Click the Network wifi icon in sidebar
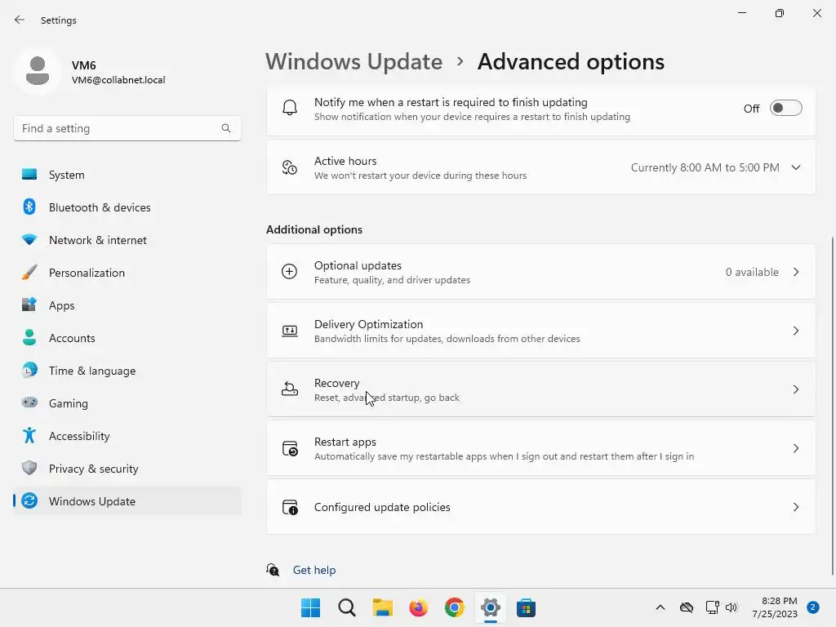Image resolution: width=836 pixels, height=627 pixels. pos(29,240)
